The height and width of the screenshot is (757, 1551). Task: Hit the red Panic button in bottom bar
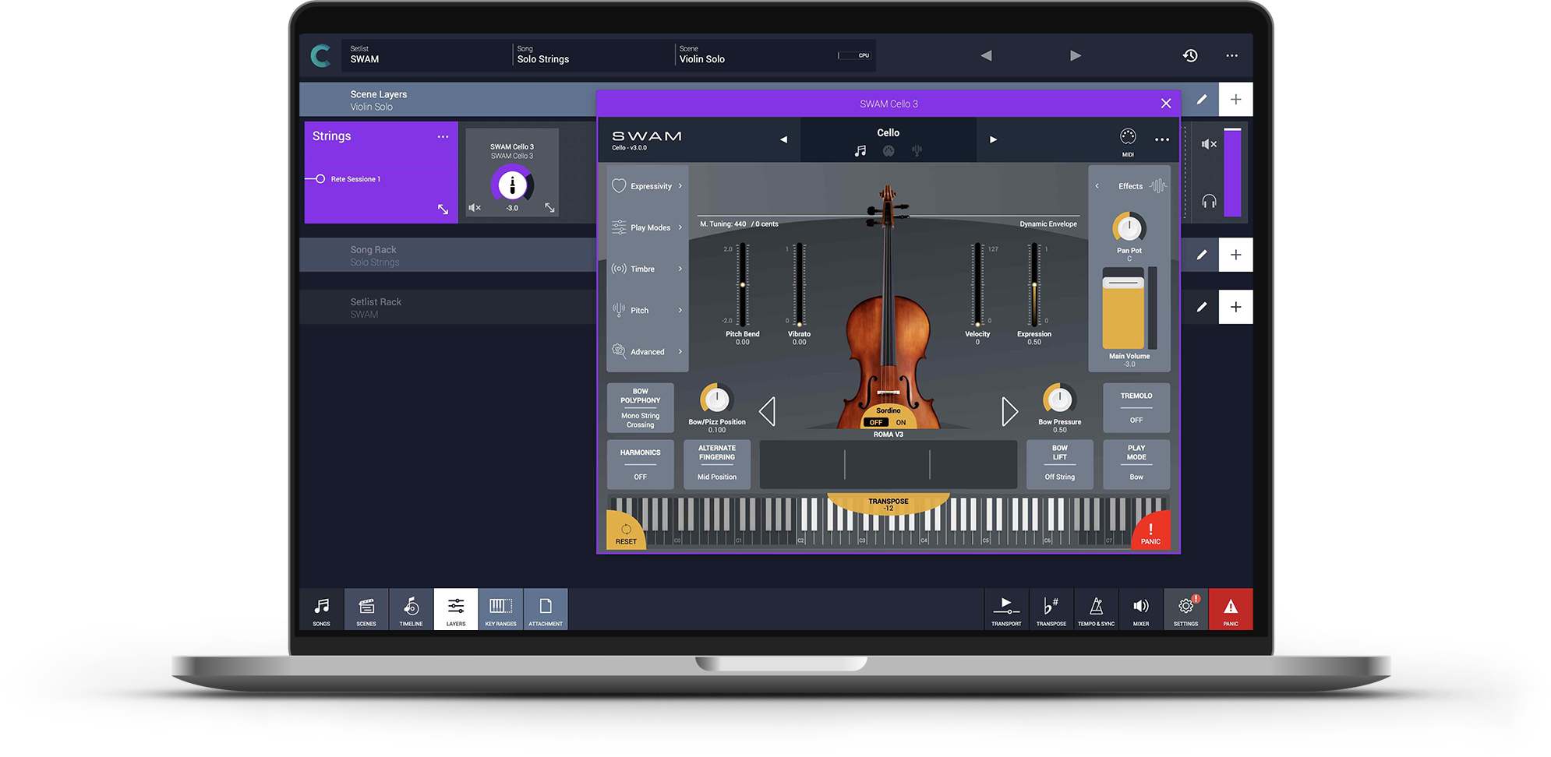click(x=1231, y=611)
